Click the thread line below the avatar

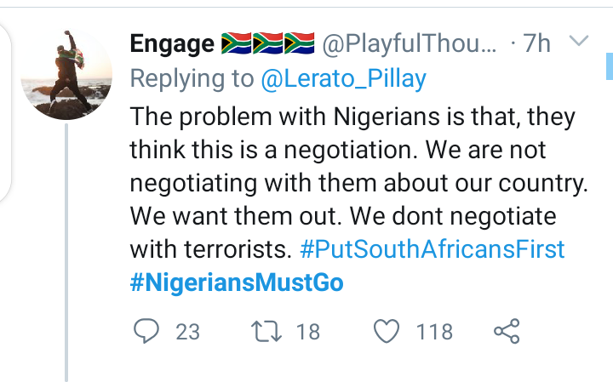tap(66, 255)
